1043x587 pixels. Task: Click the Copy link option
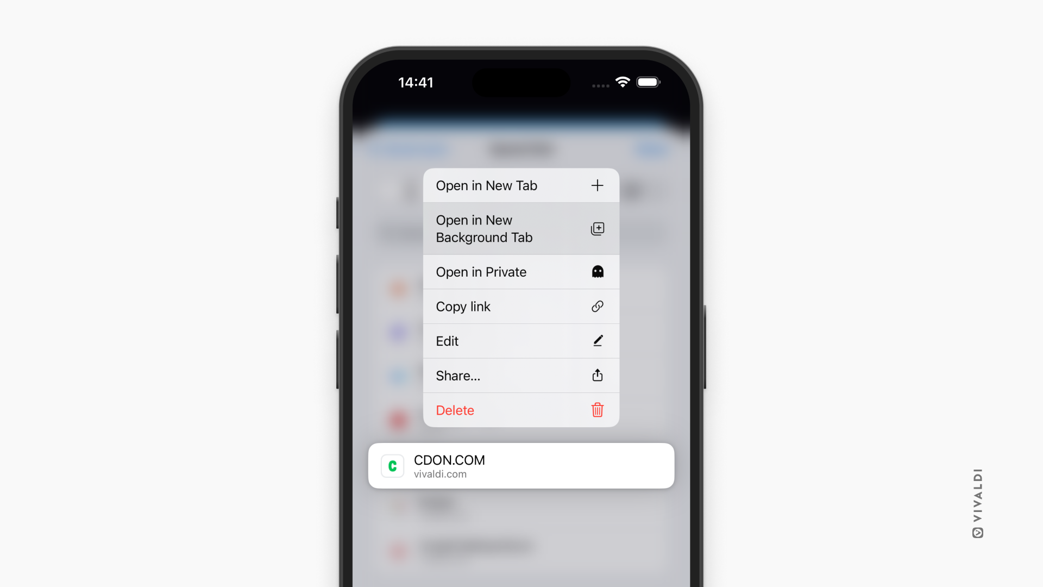(521, 306)
